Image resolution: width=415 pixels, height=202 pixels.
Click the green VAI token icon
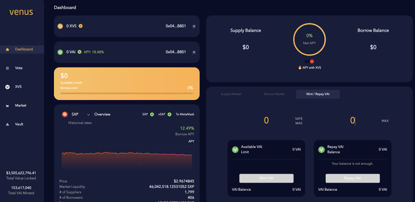(60, 52)
